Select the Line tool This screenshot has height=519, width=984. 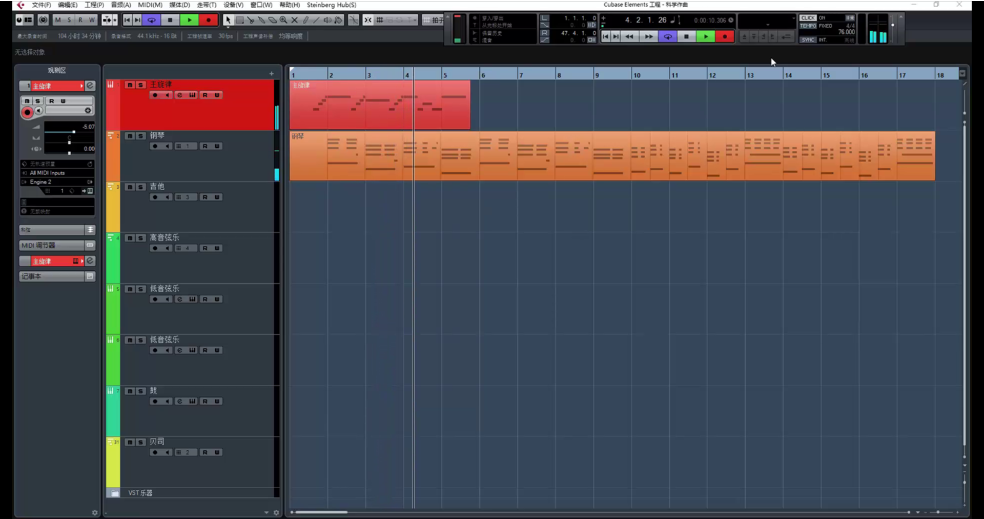316,20
